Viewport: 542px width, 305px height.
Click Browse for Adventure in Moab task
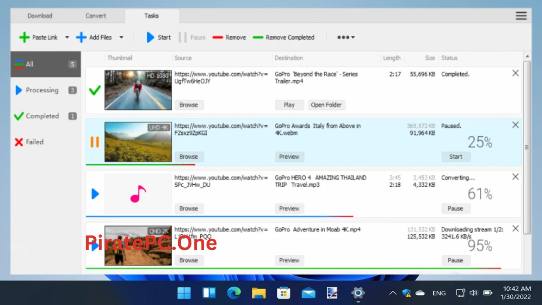click(189, 260)
